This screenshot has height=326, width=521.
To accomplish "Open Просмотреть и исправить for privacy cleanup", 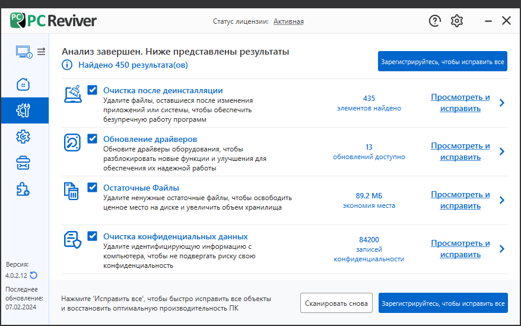I will click(x=460, y=249).
